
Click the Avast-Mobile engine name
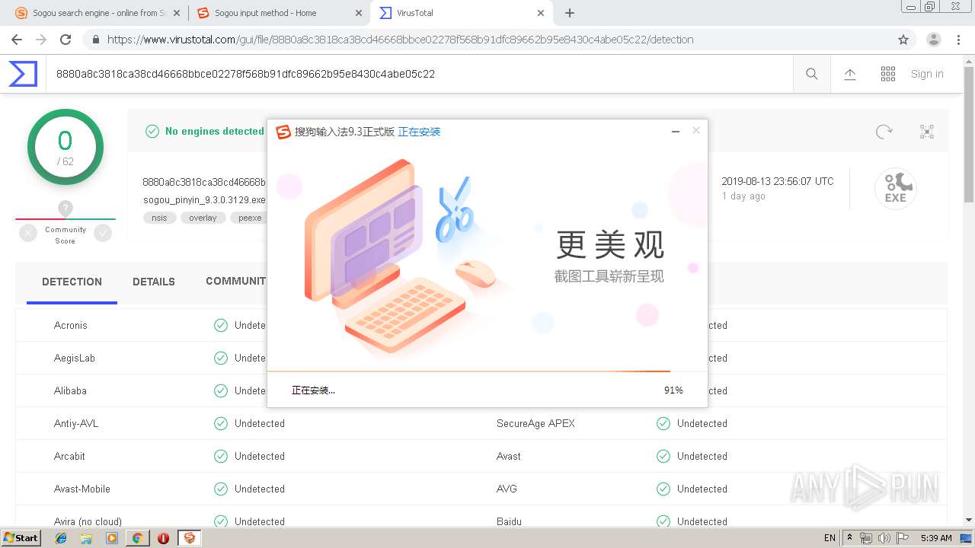82,489
